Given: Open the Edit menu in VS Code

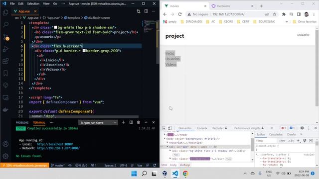Looking at the screenshot, I should pyautogui.click(x=21, y=3).
